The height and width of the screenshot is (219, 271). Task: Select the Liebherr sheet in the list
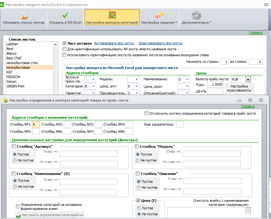coord(29,44)
